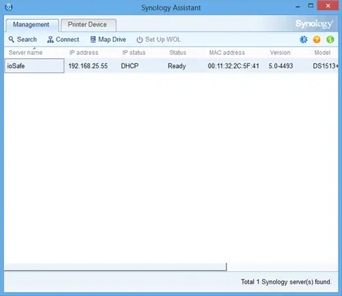Image resolution: width=342 pixels, height=296 pixels.
Task: Click MAC address 00:11:32:2C:5F:41
Action: [x=233, y=66]
